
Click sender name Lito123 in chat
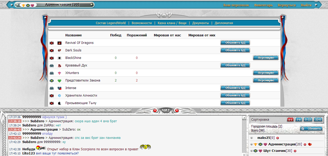(x=29, y=153)
